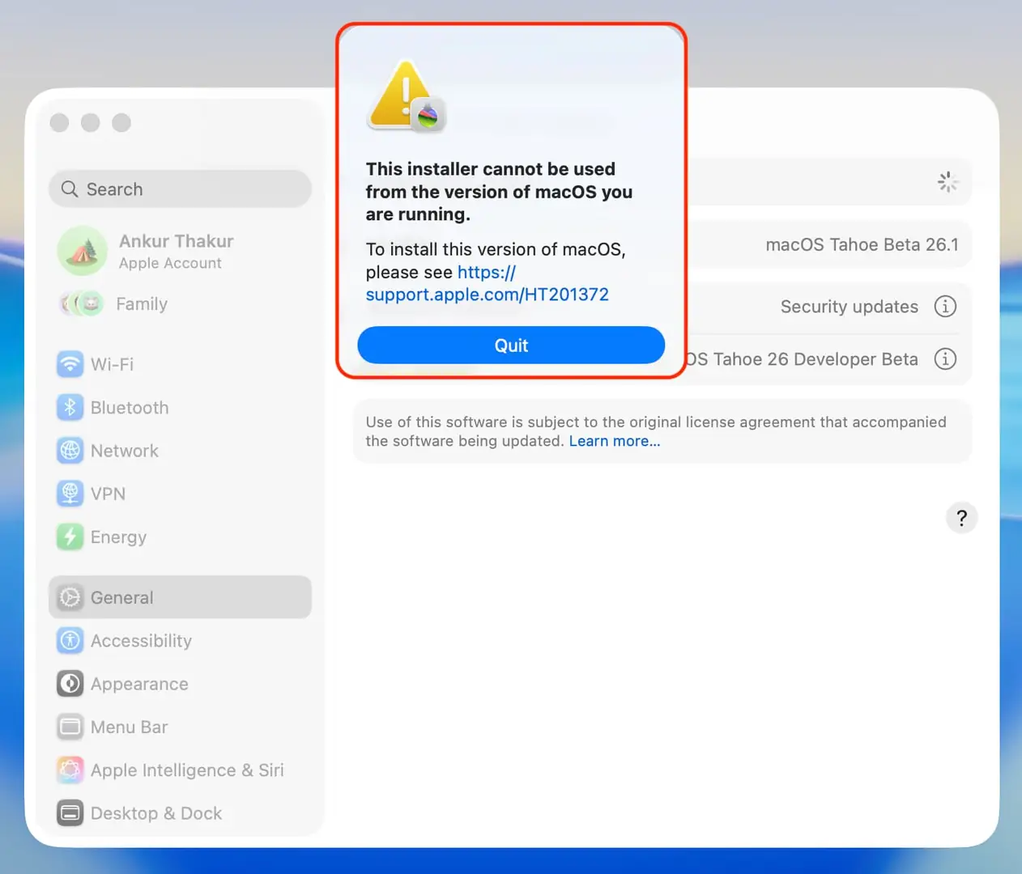Click the macOS Tahoe Beta 26.1 text

[x=862, y=244]
